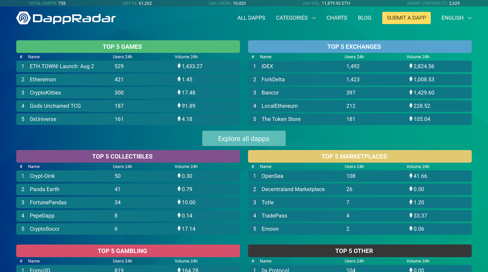The width and height of the screenshot is (488, 272).
Task: Select the TOP 5 OTHER header
Action: [360, 251]
